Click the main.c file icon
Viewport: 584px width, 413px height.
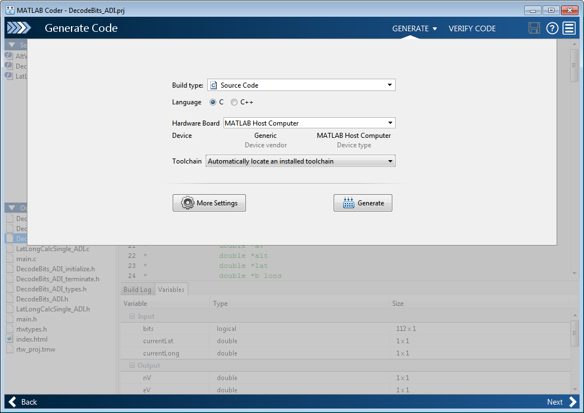coord(10,258)
